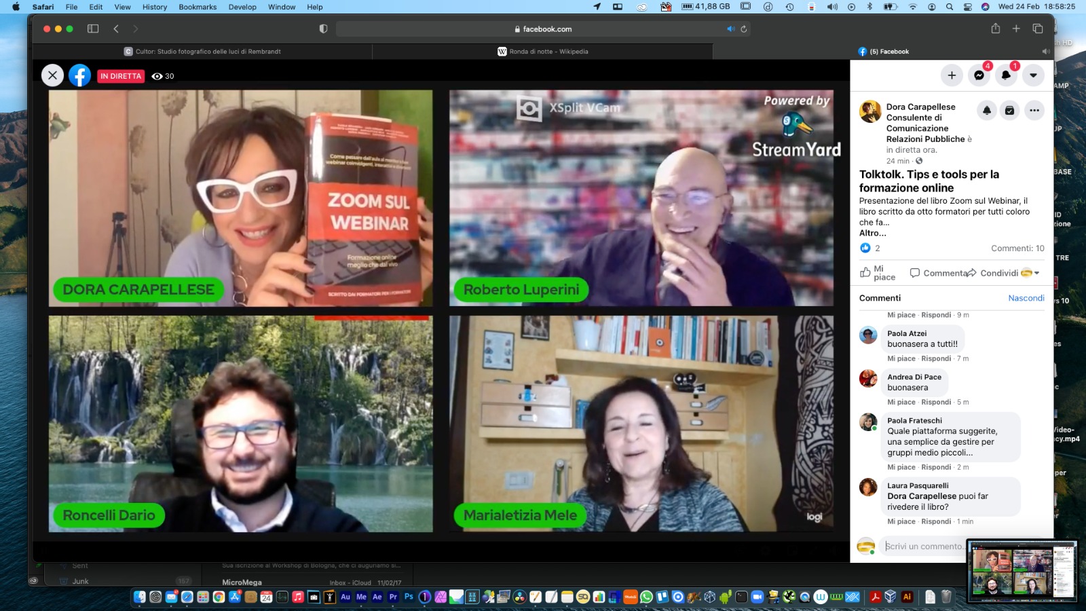The image size is (1086, 611).
Task: Go back in Safari
Action: 116,29
